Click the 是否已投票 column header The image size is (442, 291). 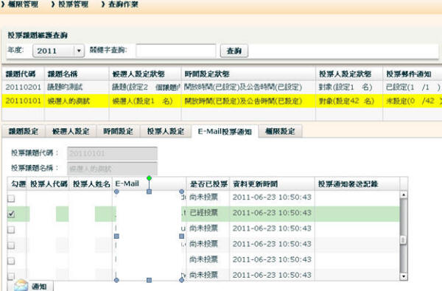click(208, 184)
